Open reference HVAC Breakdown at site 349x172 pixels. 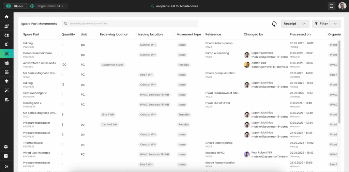(223, 93)
